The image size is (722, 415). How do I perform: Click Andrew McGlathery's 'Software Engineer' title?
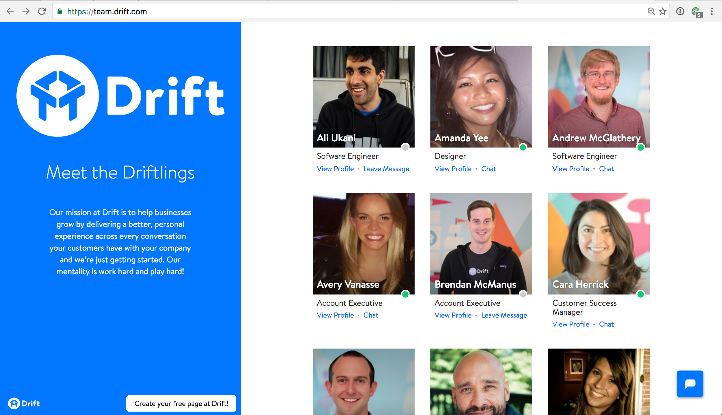tap(585, 156)
